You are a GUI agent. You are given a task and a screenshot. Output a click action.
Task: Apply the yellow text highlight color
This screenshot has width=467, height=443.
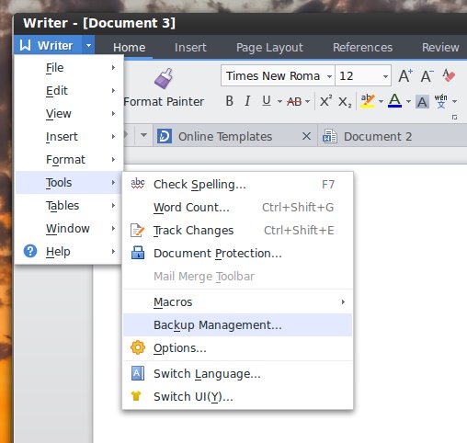368,101
